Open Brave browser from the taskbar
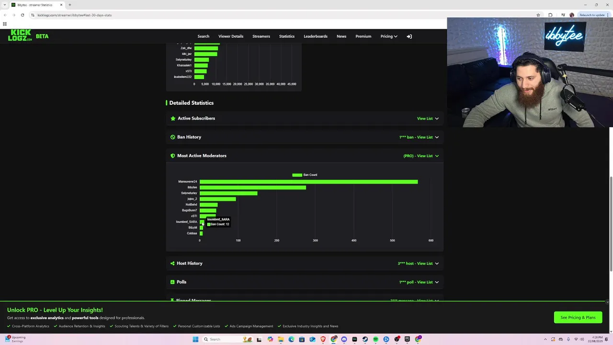The height and width of the screenshot is (345, 613). click(x=323, y=339)
